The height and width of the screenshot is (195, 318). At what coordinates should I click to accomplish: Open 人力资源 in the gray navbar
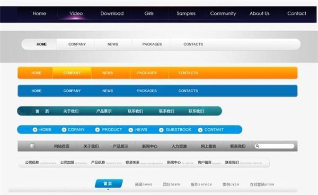(179, 146)
